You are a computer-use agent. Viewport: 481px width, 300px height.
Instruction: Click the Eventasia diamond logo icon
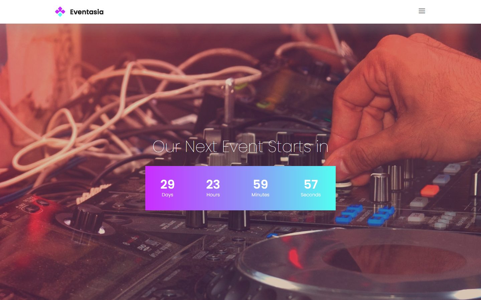click(60, 12)
